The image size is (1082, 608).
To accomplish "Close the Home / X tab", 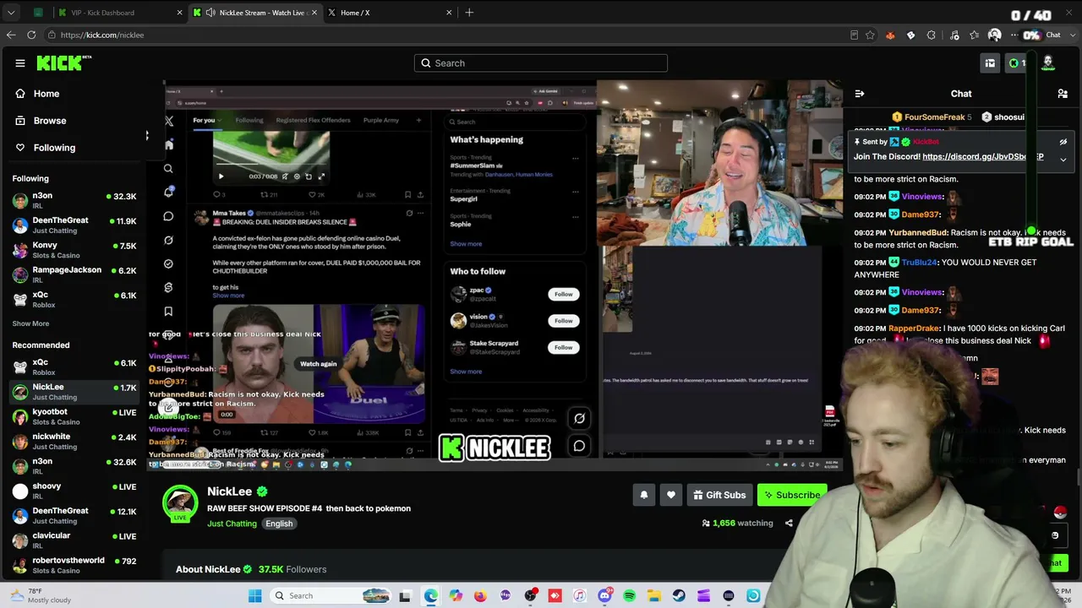I will tap(447, 13).
